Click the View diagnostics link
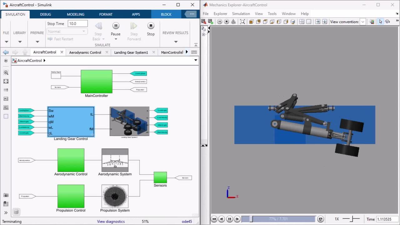This screenshot has height=225, width=400. point(111,222)
